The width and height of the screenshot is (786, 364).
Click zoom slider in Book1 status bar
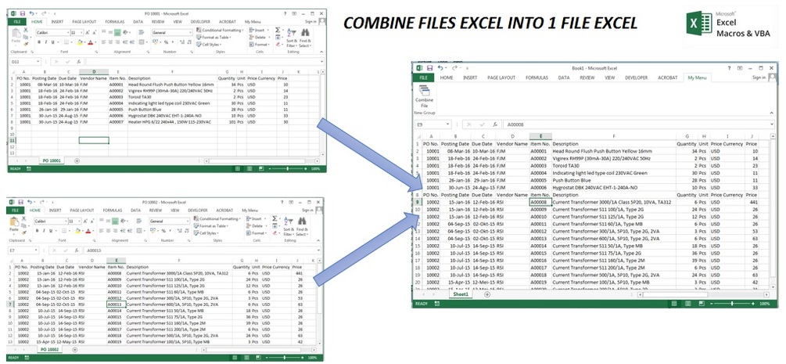[x=732, y=304]
